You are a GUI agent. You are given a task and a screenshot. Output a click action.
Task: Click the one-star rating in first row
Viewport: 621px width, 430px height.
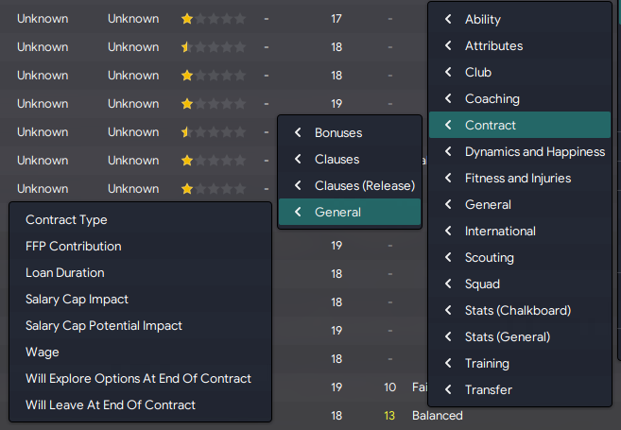pos(214,19)
